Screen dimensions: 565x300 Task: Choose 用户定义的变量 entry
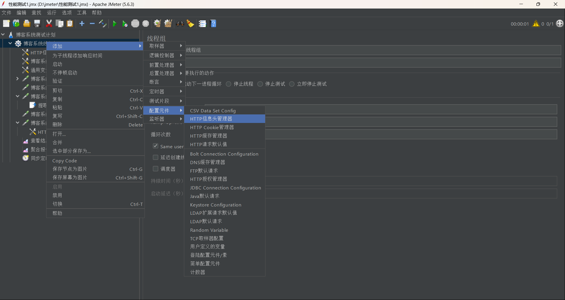click(x=225, y=246)
